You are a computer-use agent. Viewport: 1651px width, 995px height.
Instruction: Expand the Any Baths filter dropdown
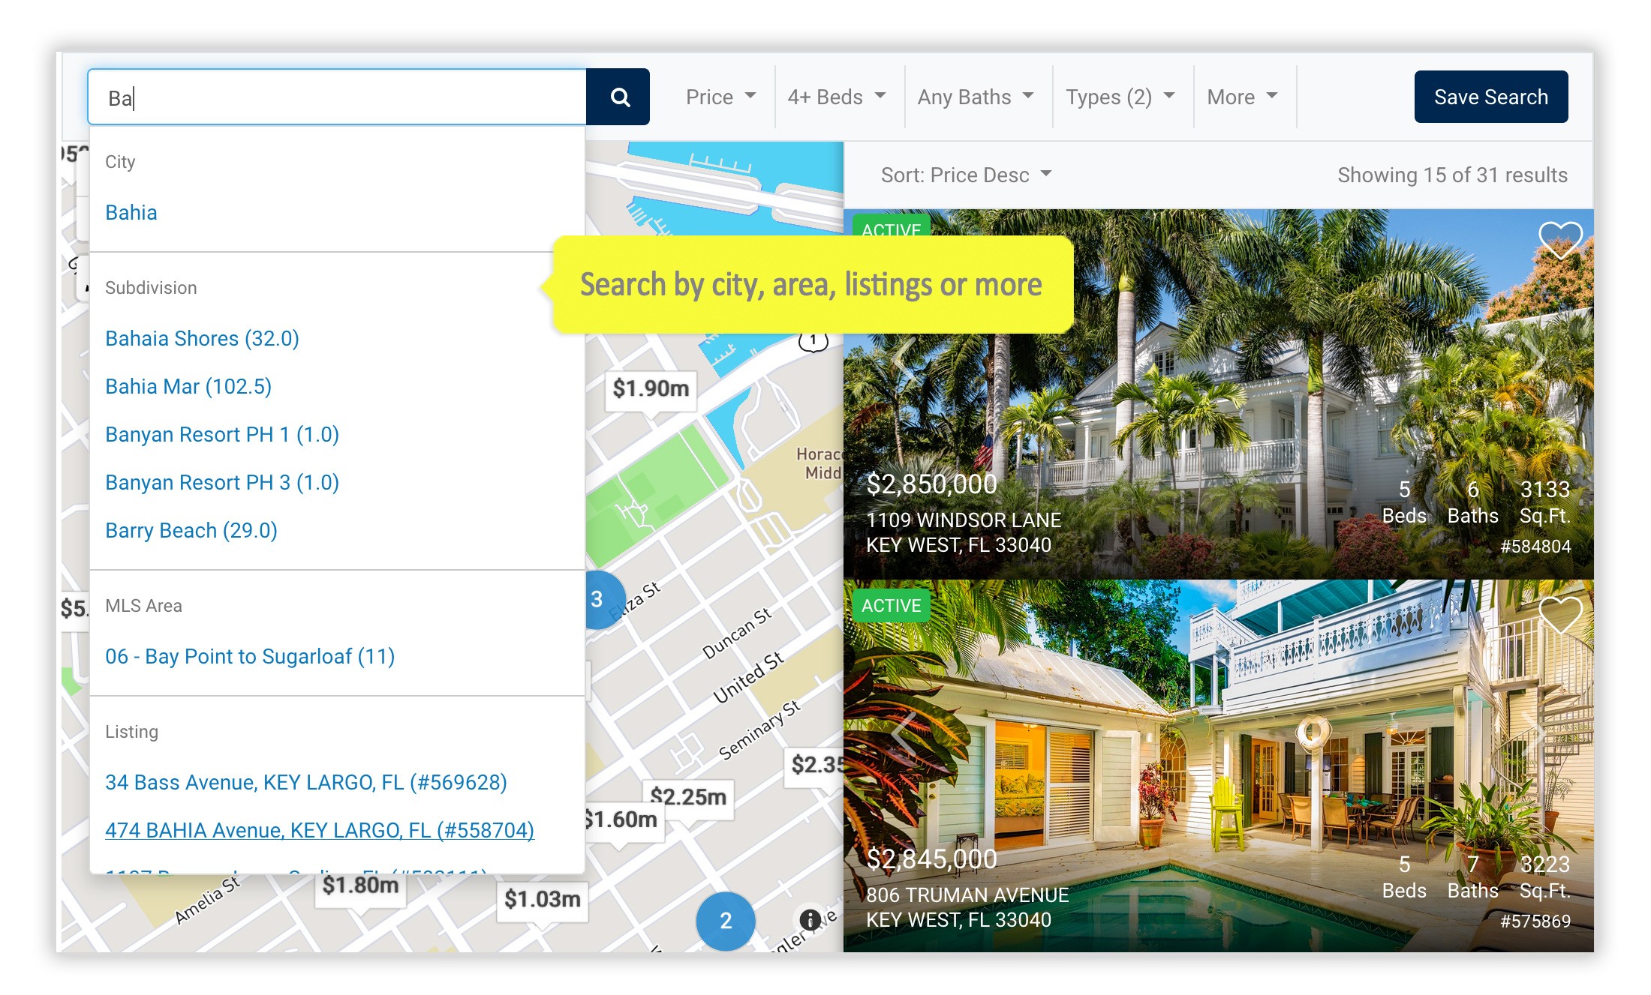point(974,97)
